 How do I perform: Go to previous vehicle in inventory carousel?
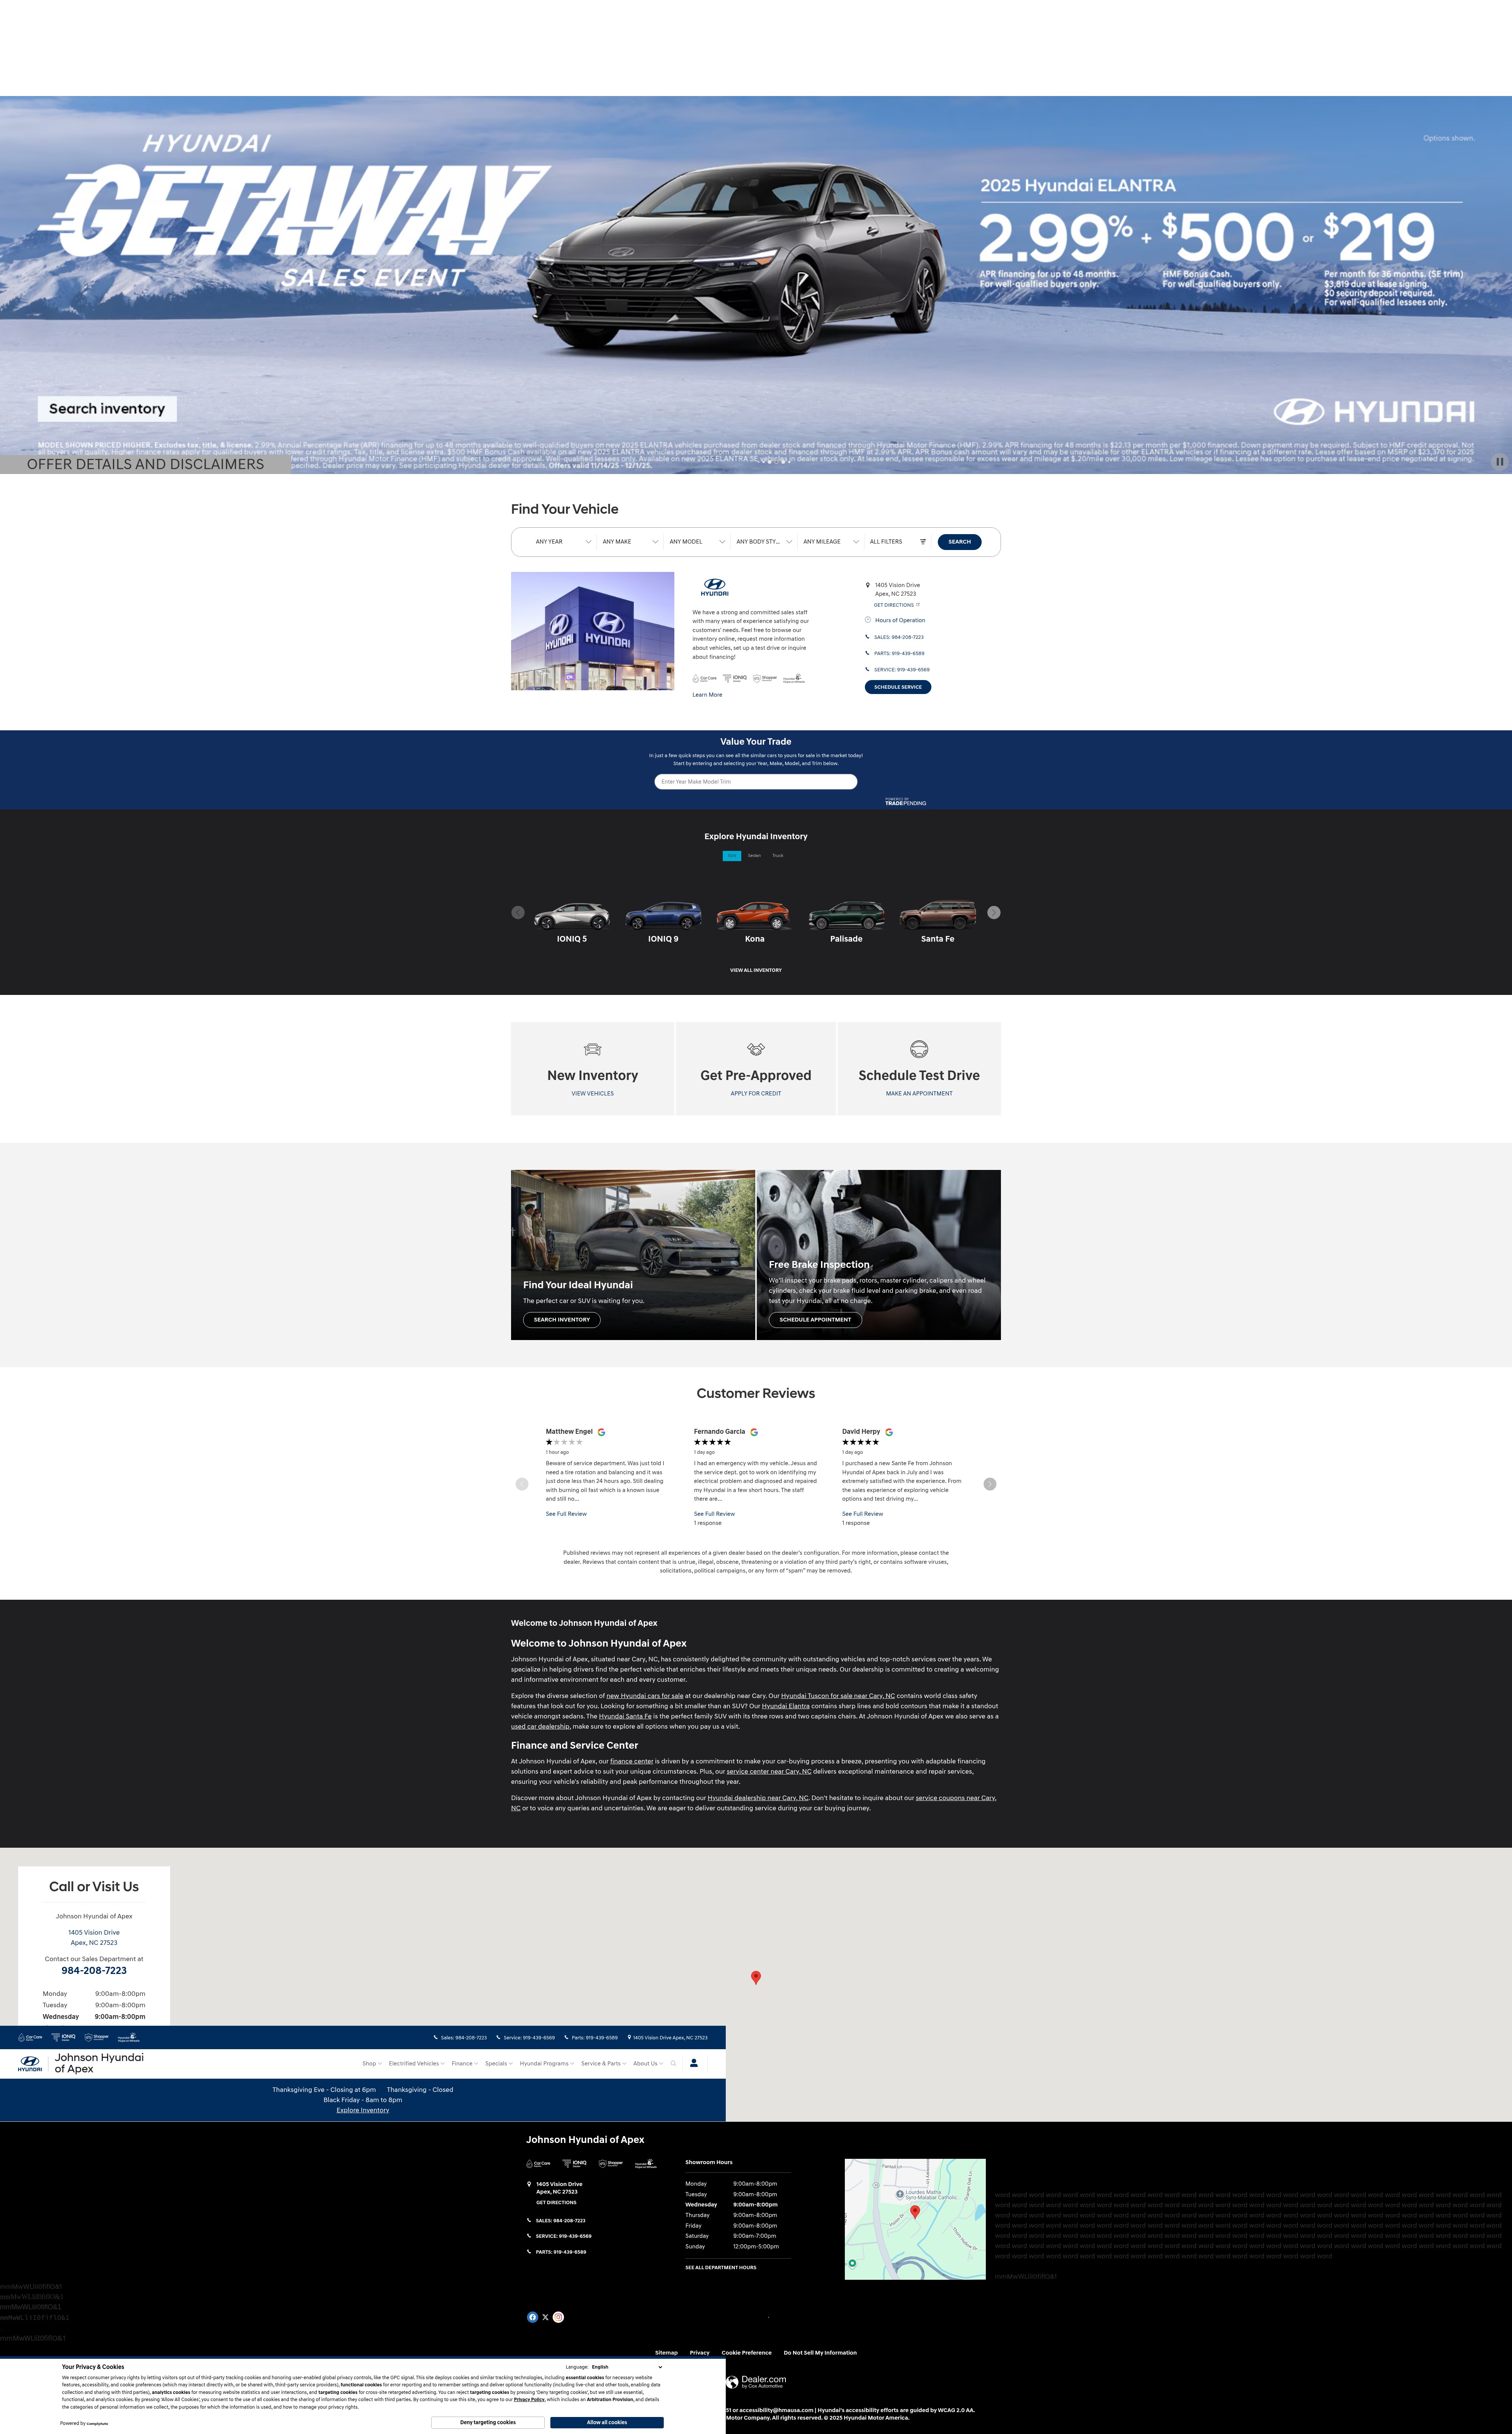tap(518, 912)
